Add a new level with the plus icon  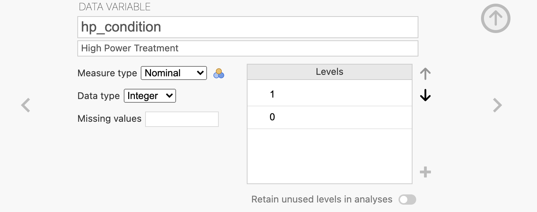click(425, 172)
